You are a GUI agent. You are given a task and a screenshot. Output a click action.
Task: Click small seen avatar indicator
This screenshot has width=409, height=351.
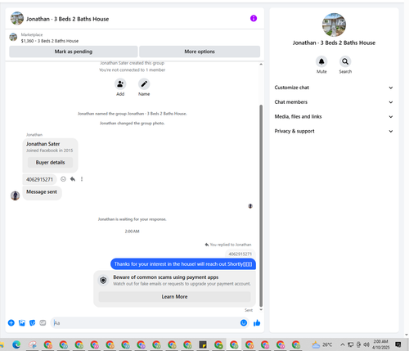[x=250, y=206]
